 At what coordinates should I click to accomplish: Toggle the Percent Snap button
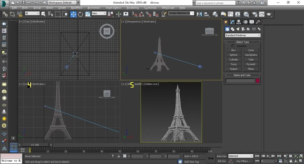coord(148,14)
